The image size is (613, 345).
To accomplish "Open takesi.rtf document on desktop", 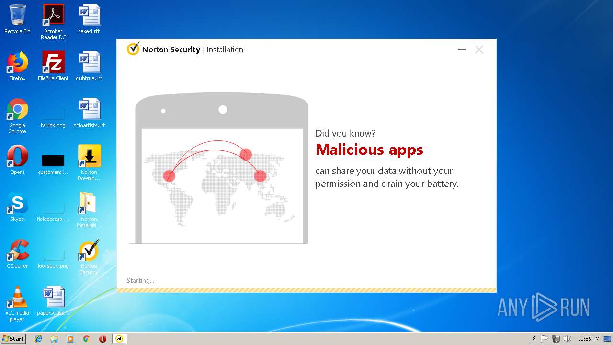I will (89, 19).
